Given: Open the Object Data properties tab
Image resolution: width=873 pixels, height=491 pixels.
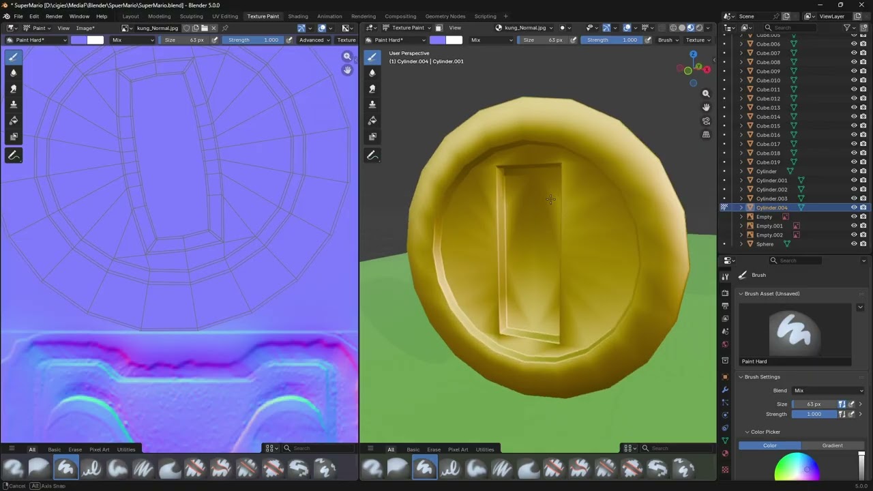Looking at the screenshot, I should 725,440.
